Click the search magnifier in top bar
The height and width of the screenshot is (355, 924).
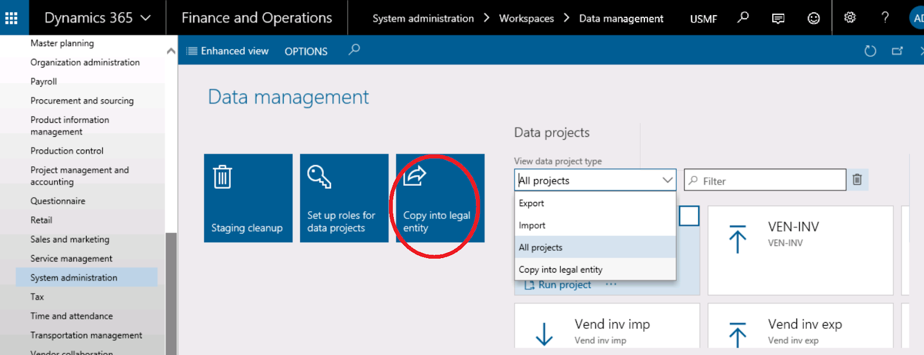(x=743, y=17)
